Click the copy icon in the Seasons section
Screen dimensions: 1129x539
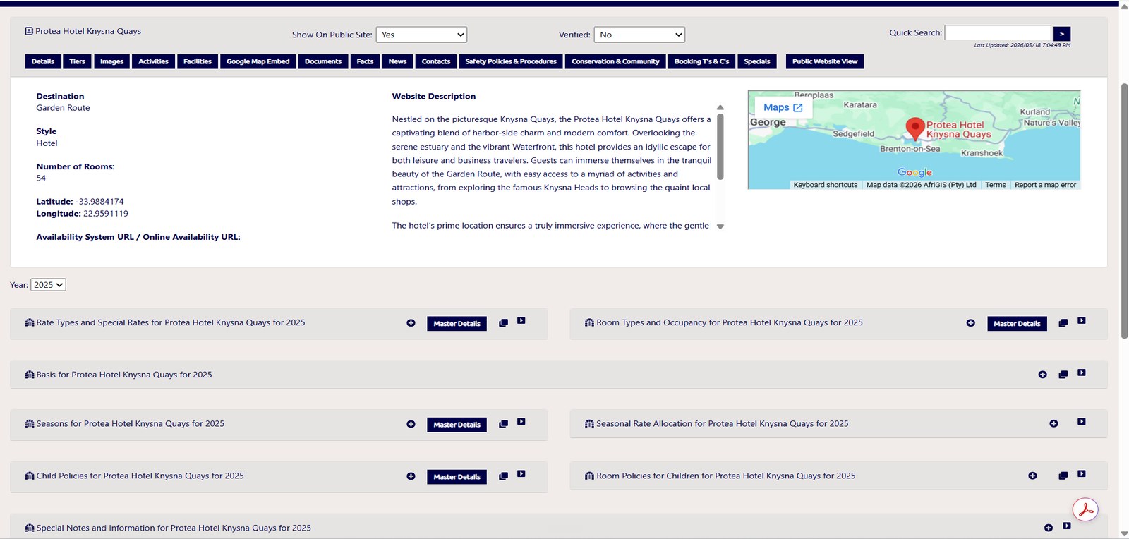coord(503,424)
